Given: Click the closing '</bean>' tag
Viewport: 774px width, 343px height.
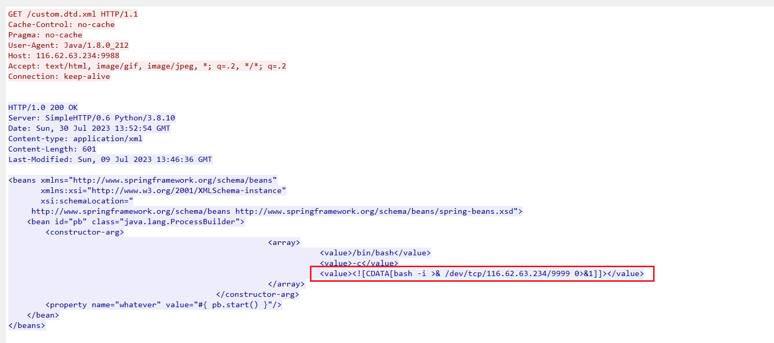Looking at the screenshot, I should pos(43,315).
